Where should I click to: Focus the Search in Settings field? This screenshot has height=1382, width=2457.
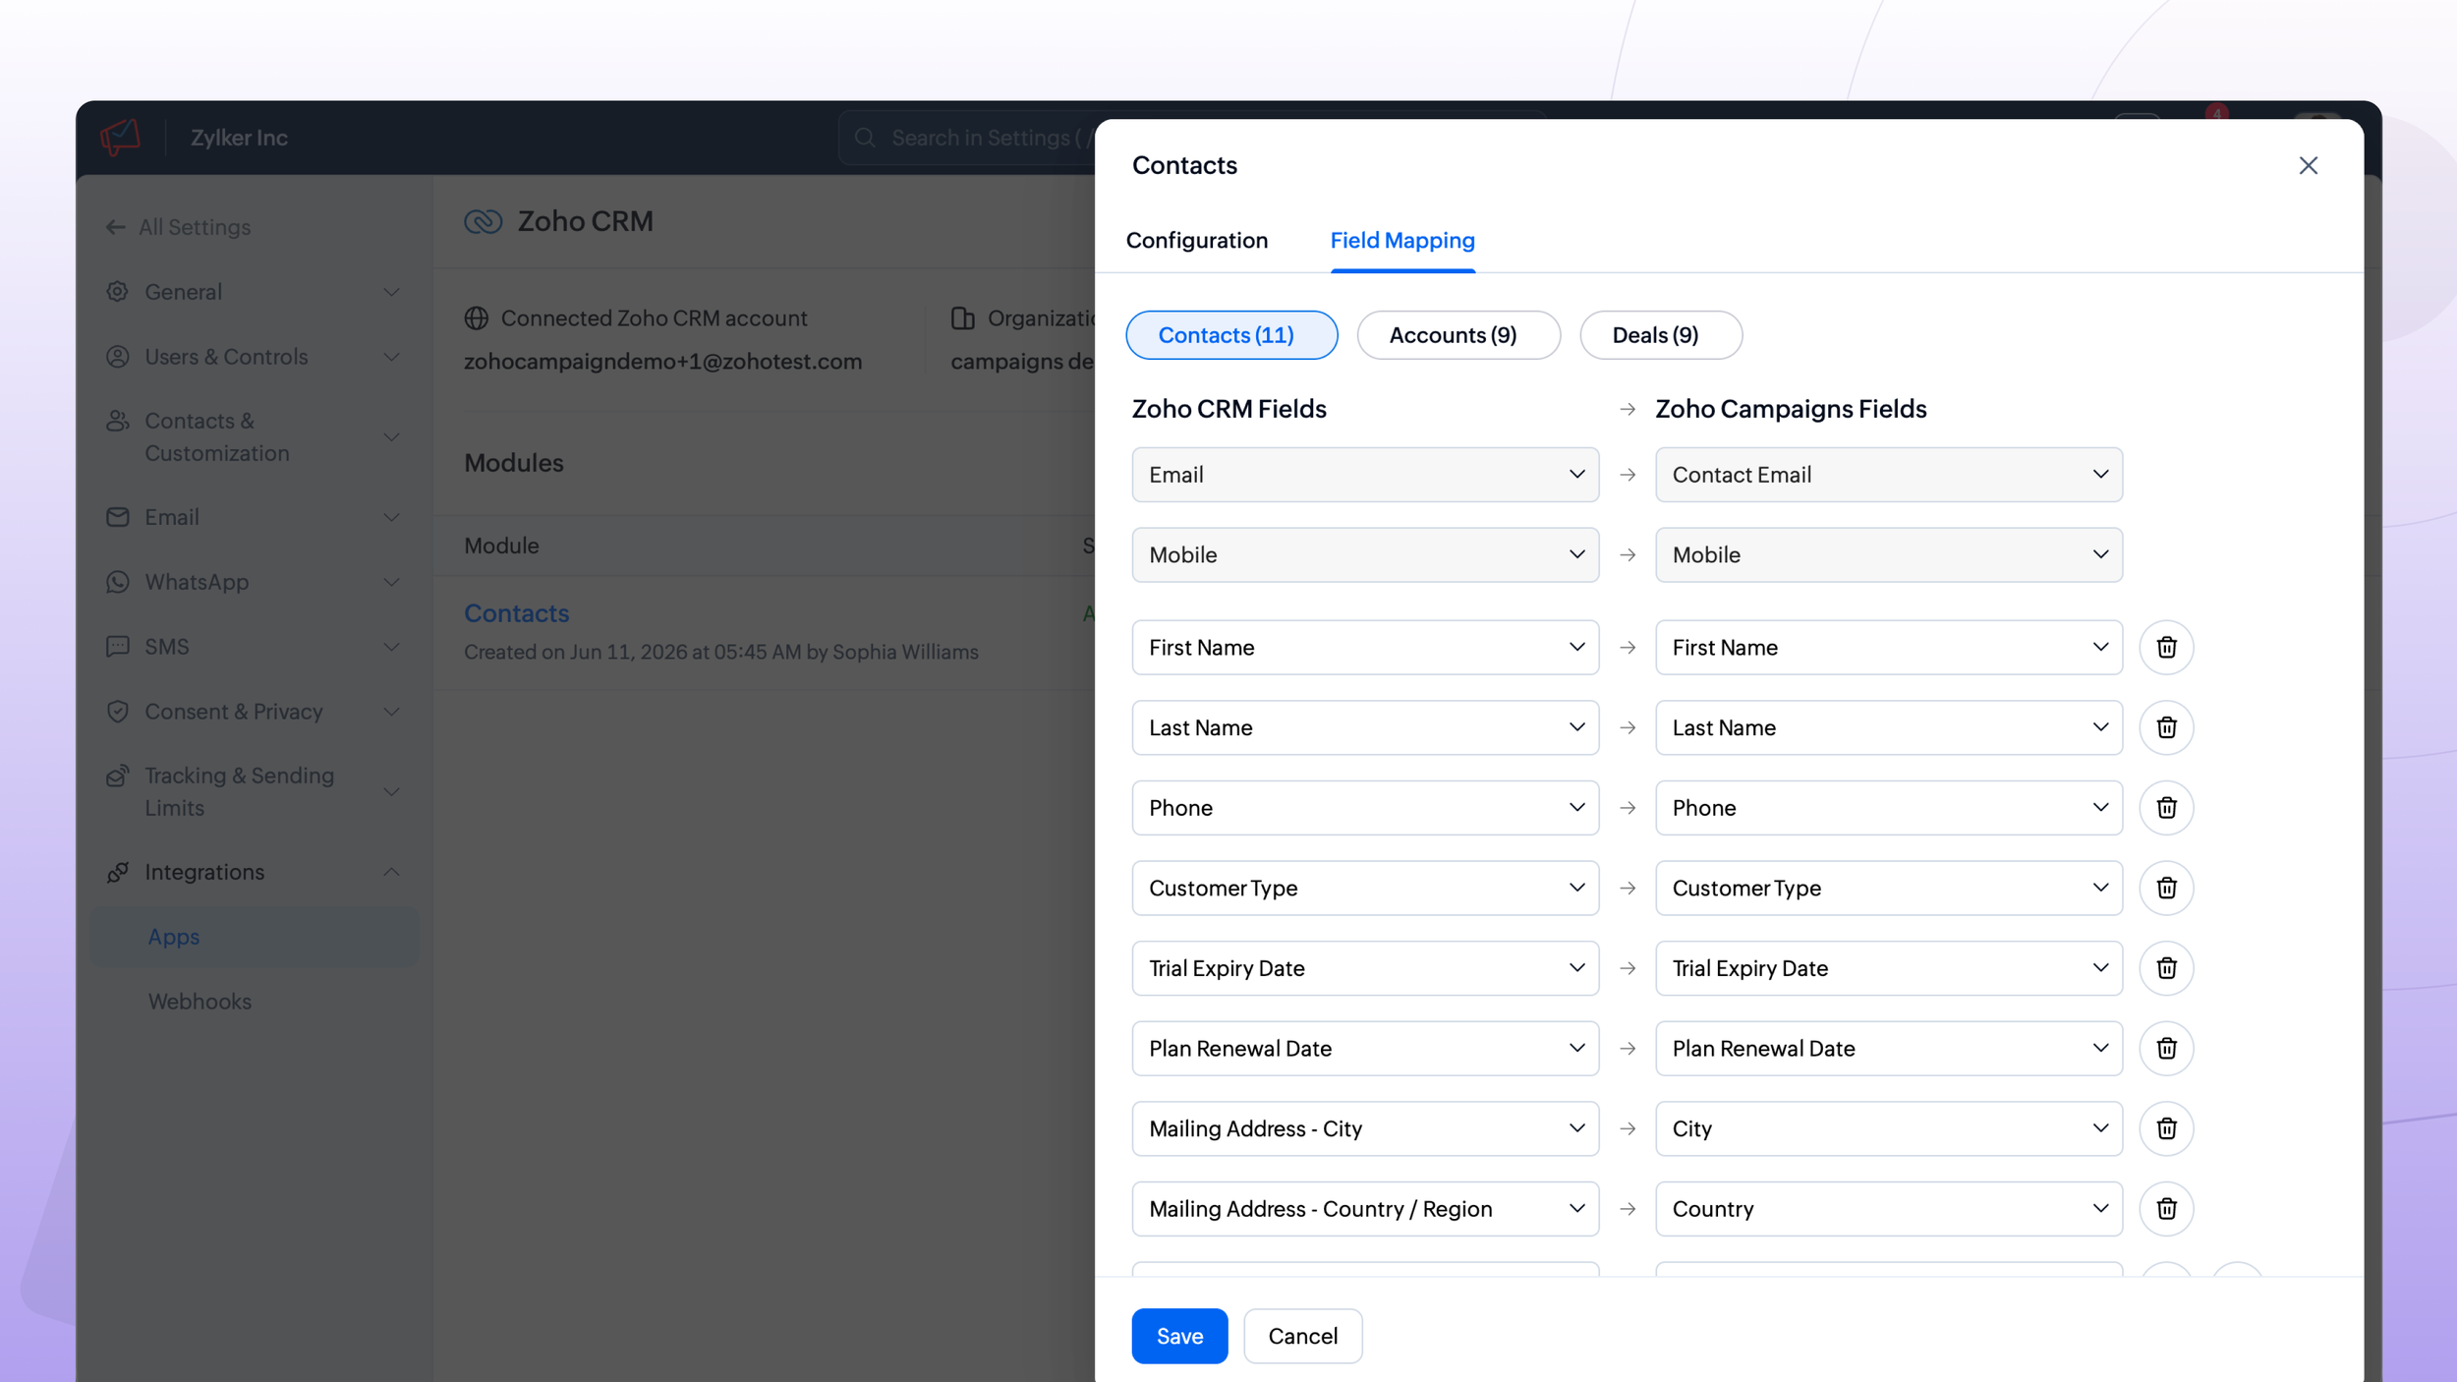(968, 138)
